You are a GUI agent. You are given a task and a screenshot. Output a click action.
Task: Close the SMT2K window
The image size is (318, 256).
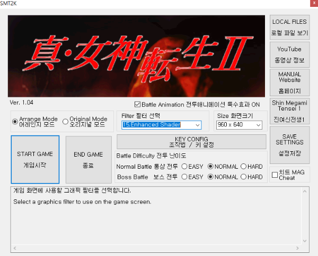314,3
